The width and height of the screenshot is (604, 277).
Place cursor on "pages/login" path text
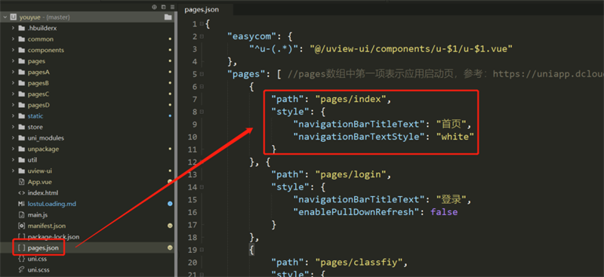tap(350, 174)
